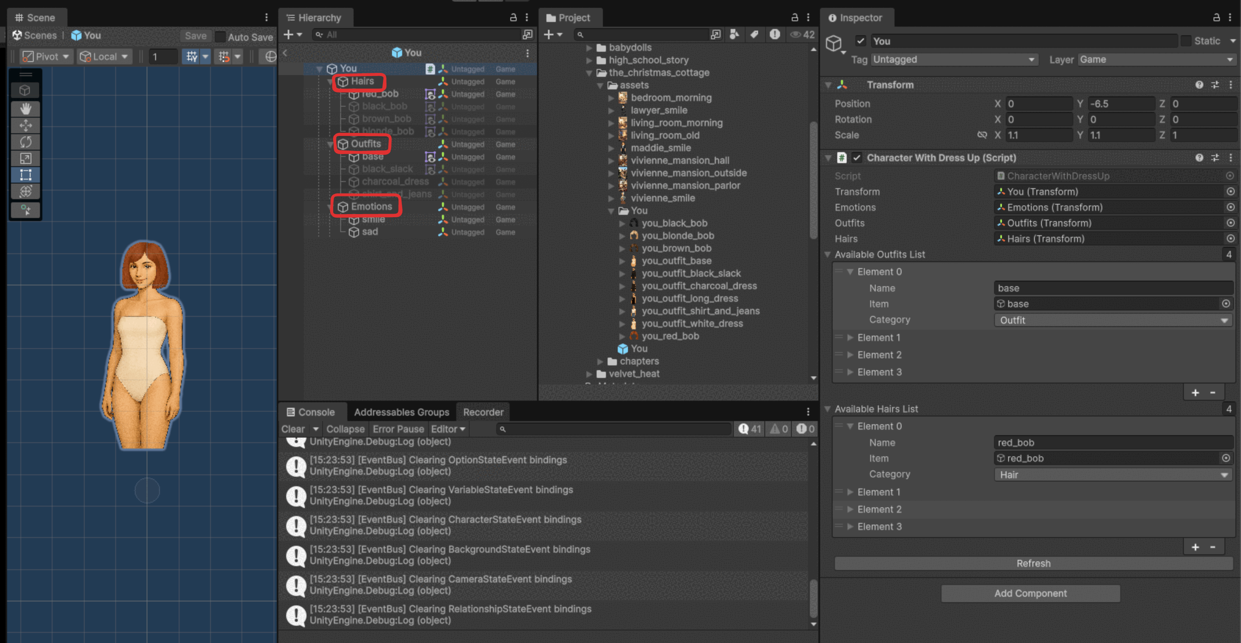Image resolution: width=1241 pixels, height=643 pixels.
Task: Disable the Character With Dress Up script checkbox
Action: coord(856,158)
